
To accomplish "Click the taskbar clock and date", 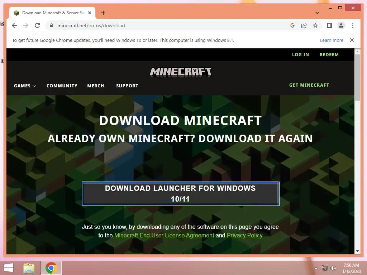I will coord(351,268).
